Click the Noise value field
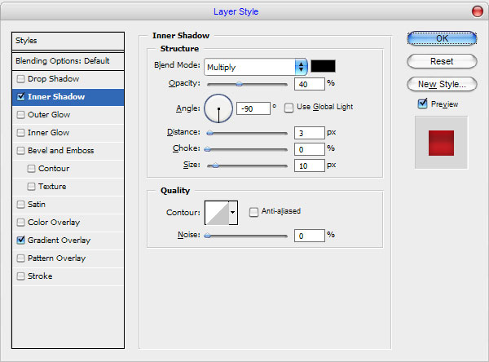The image size is (489, 362). point(310,236)
